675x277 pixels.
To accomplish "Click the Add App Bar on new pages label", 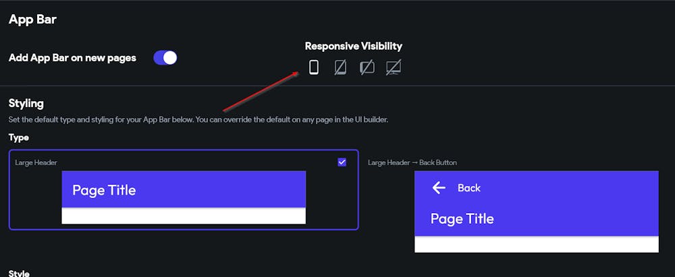I will 72,58.
